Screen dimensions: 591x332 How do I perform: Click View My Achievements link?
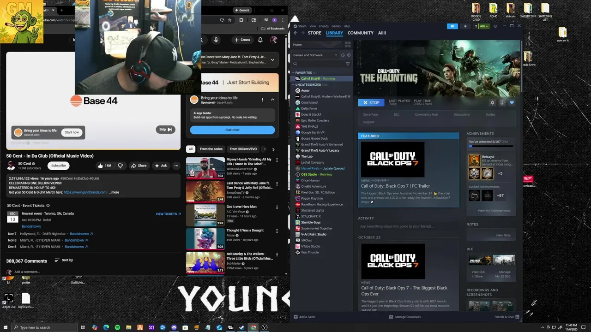click(x=494, y=211)
